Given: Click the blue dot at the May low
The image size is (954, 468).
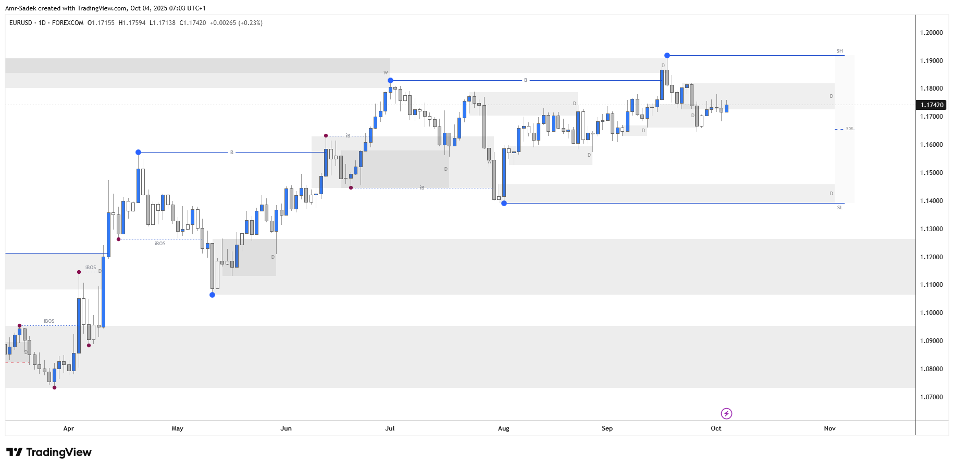Looking at the screenshot, I should pyautogui.click(x=212, y=295).
